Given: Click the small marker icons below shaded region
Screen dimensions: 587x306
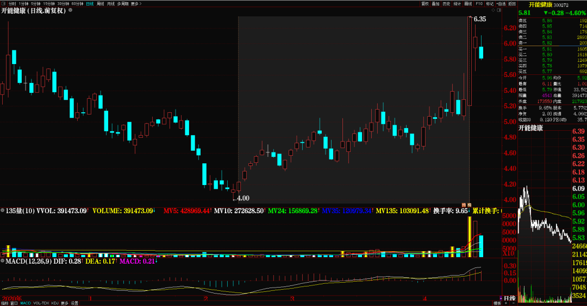Looking at the screenshot, I should pyautogui.click(x=466, y=205).
